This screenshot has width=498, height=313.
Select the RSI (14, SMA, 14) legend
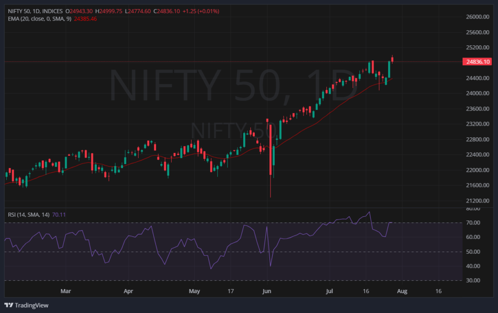(29, 215)
